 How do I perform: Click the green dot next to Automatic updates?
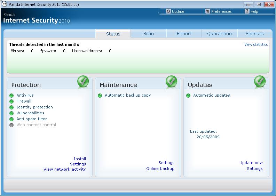pyautogui.click(x=188, y=96)
